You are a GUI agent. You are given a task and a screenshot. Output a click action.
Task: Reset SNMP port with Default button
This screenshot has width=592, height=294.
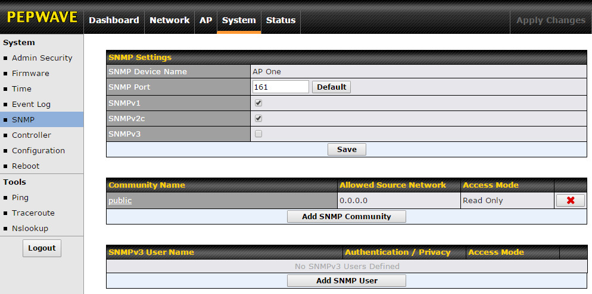click(x=332, y=87)
